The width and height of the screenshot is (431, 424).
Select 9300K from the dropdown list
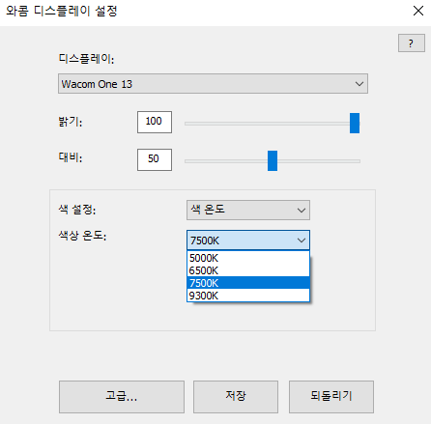tap(248, 296)
